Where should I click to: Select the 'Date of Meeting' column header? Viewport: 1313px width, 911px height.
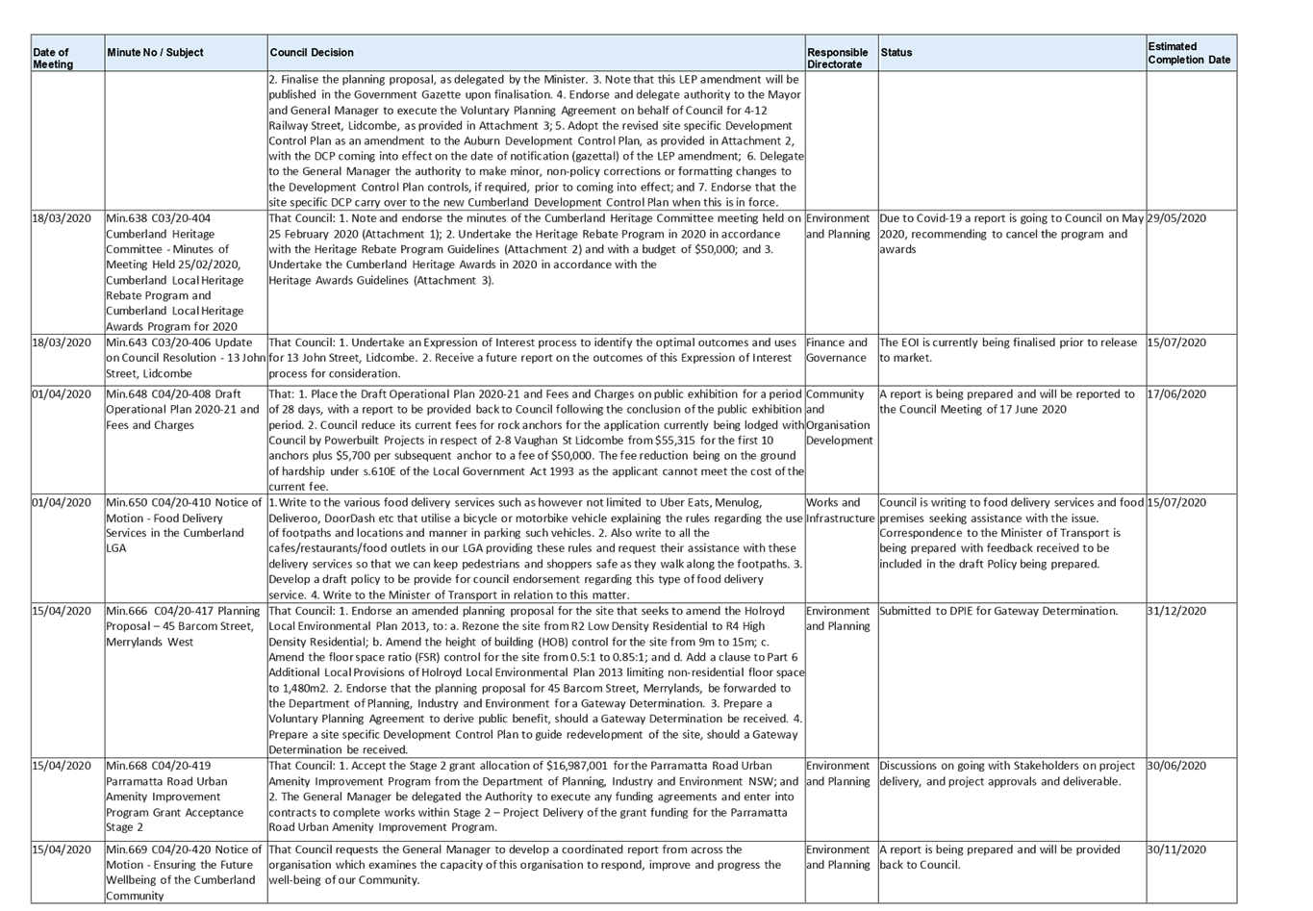[x=67, y=53]
